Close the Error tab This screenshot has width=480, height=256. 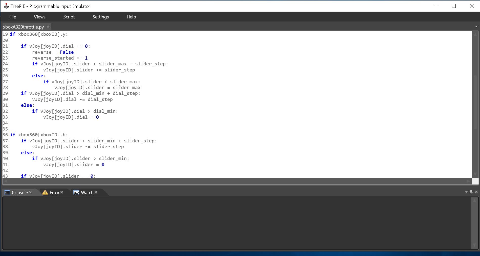tap(62, 192)
